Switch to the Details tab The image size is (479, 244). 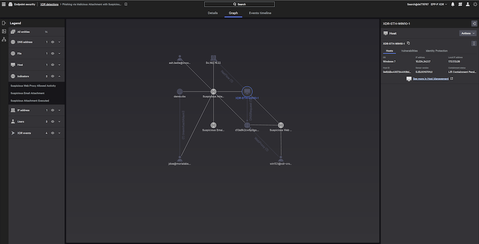213,13
